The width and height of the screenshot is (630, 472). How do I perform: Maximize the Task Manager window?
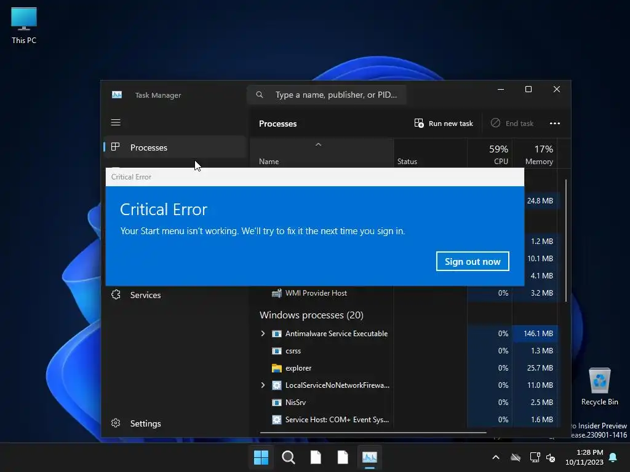(528, 89)
